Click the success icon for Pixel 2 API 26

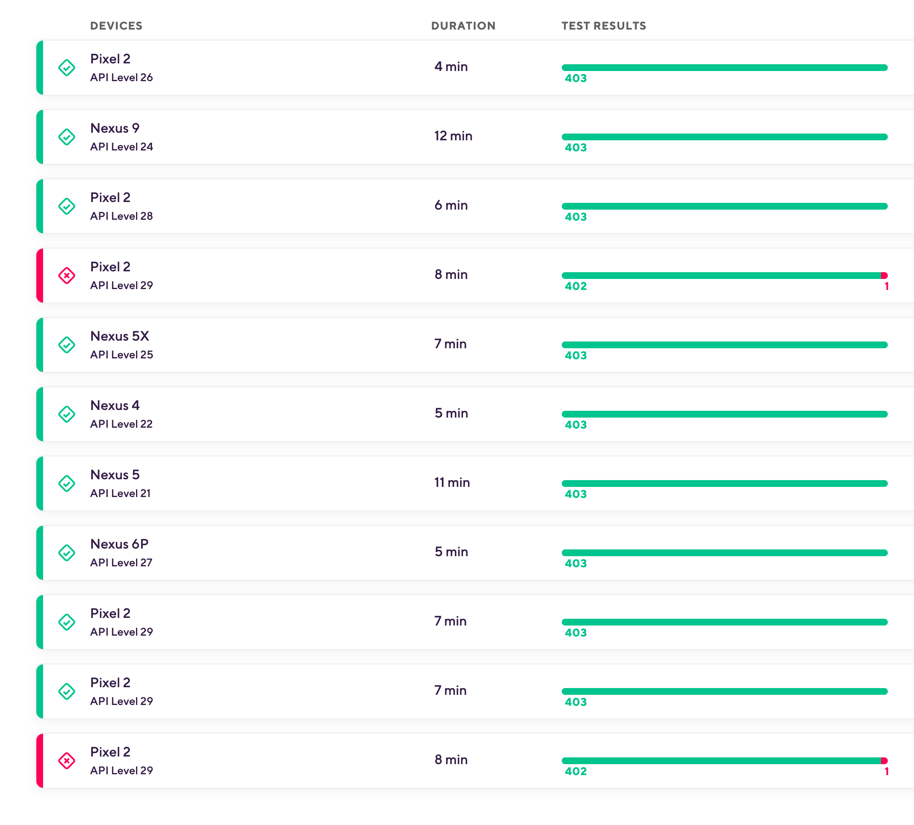[x=67, y=68]
